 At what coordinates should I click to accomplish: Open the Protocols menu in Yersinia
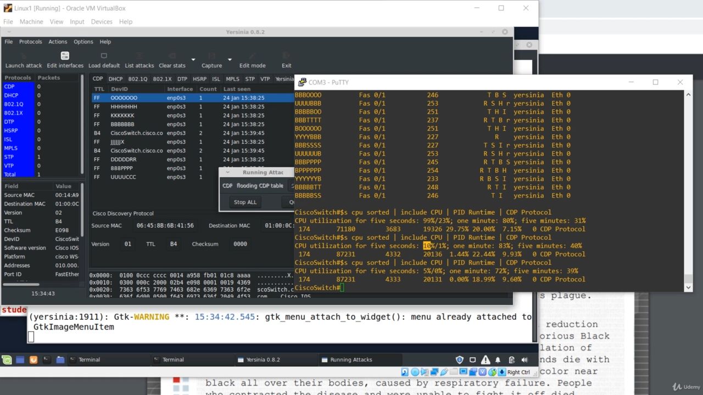pyautogui.click(x=30, y=42)
